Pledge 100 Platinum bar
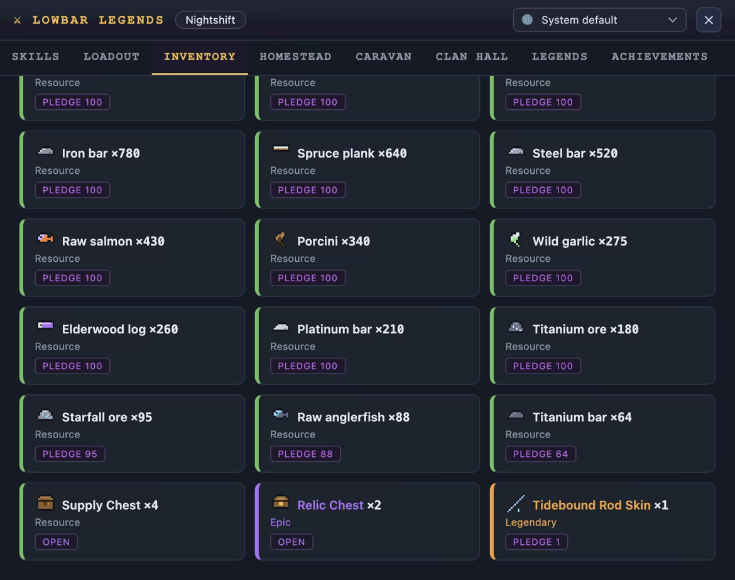 (x=307, y=367)
